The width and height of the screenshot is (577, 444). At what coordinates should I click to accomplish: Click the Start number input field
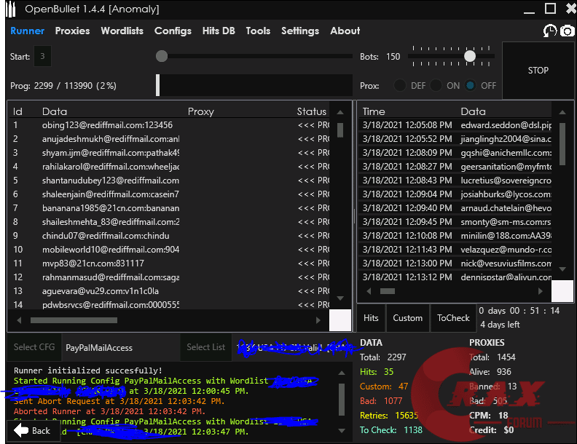(x=42, y=56)
